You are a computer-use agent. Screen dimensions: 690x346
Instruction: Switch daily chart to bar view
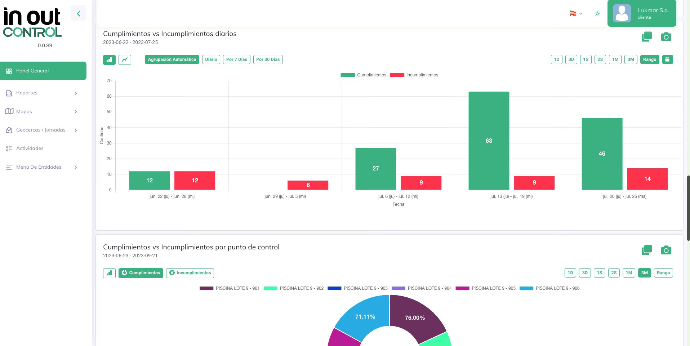click(x=109, y=59)
